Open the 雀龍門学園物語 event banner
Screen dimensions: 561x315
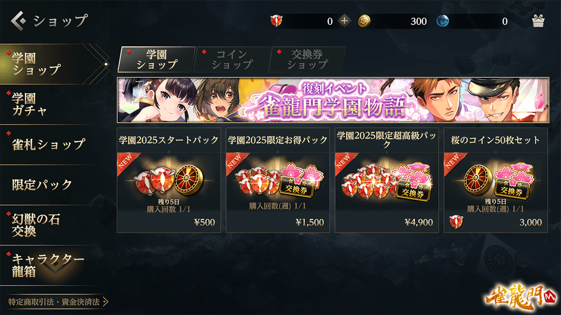click(333, 100)
